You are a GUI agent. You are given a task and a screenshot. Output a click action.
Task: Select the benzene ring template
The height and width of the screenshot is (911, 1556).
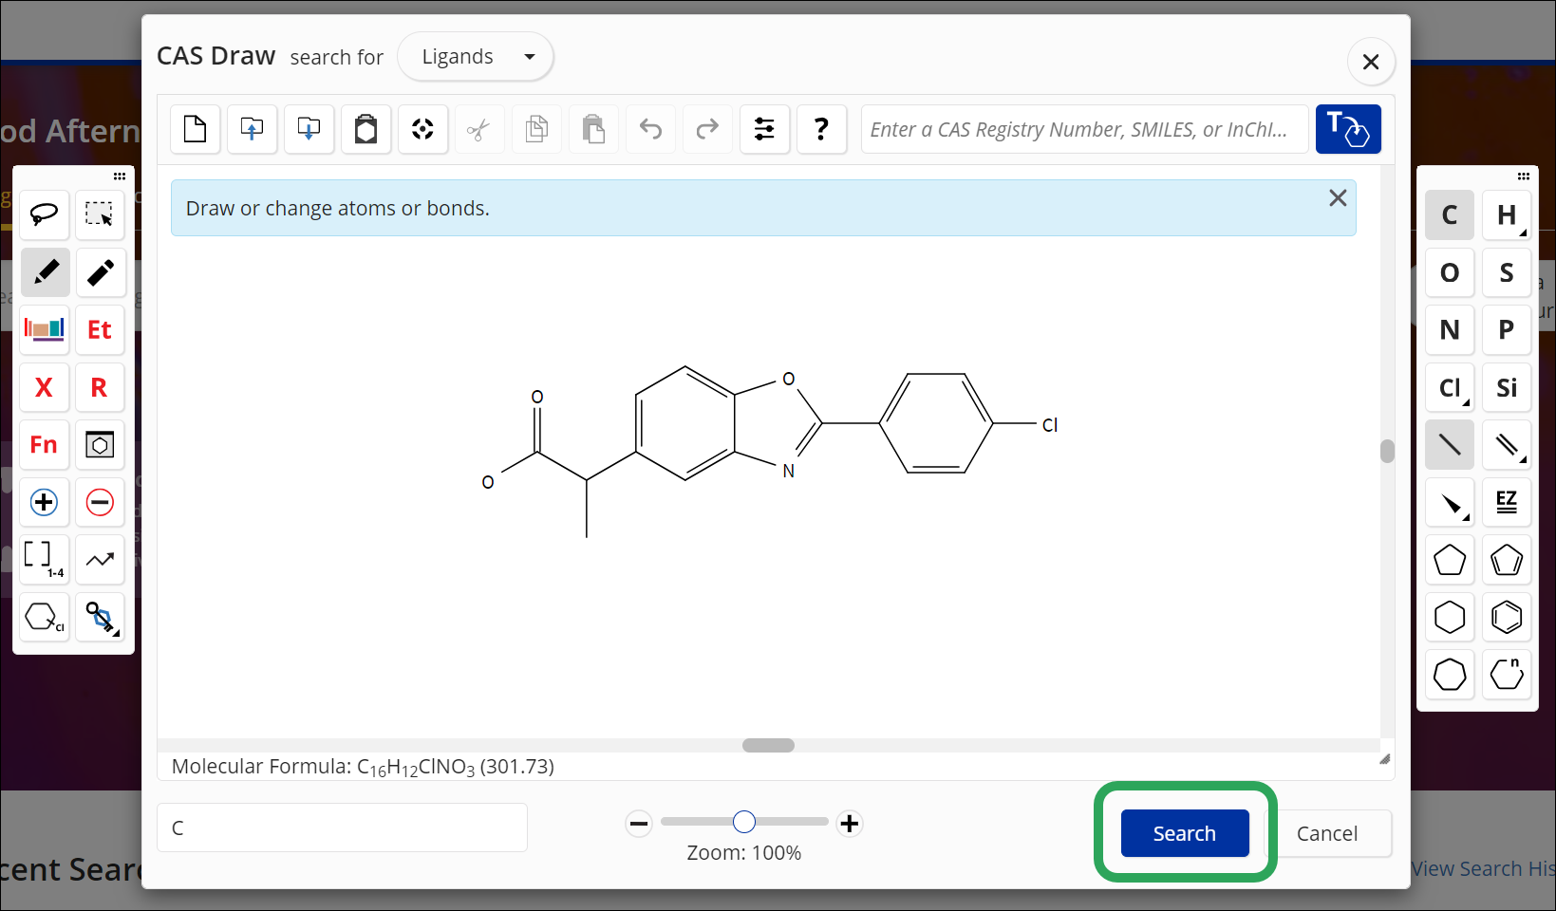pos(1506,618)
